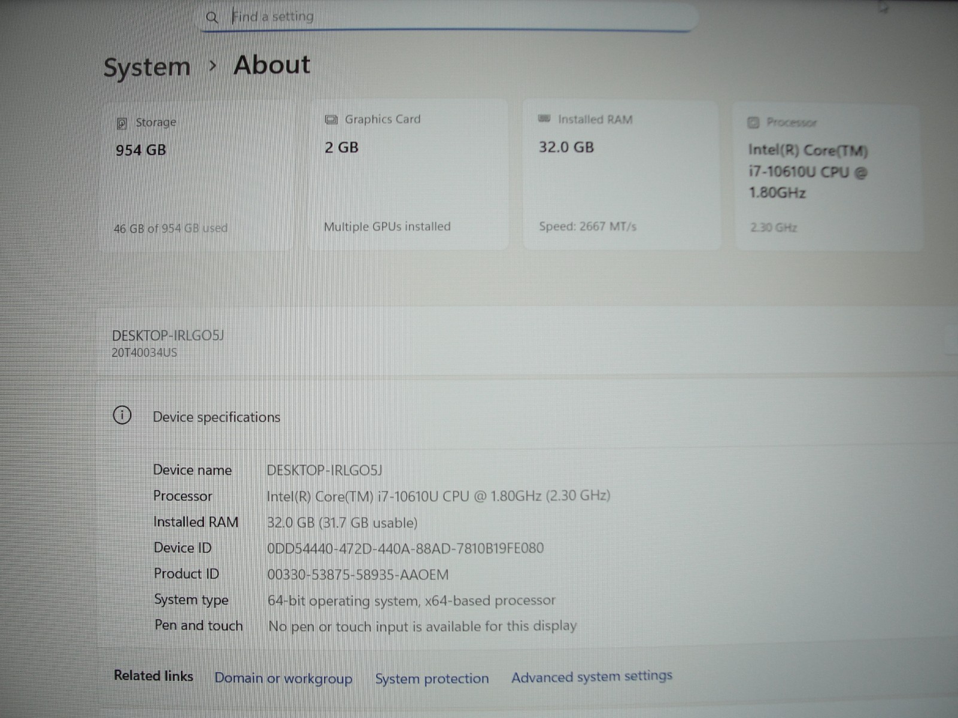Go back to System breadcrumb
The image size is (958, 718).
tap(147, 67)
